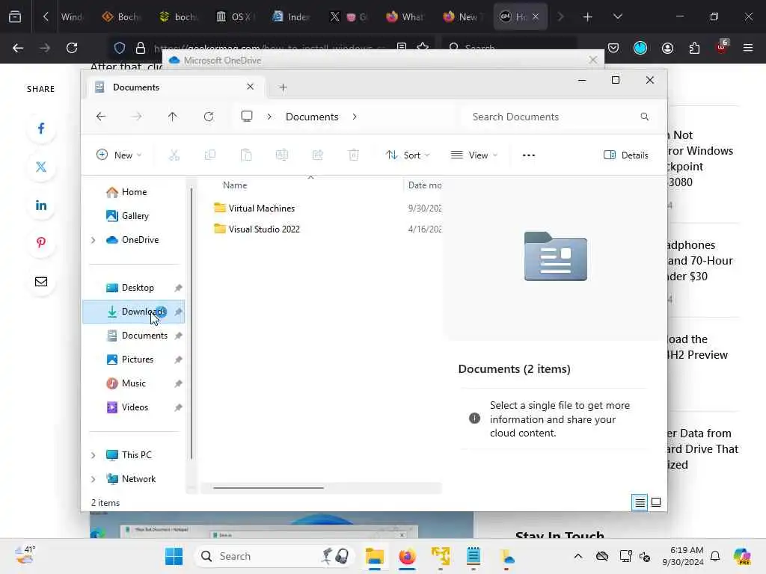The image size is (766, 574).
Task: Go forward in File Explorer
Action: point(137,117)
